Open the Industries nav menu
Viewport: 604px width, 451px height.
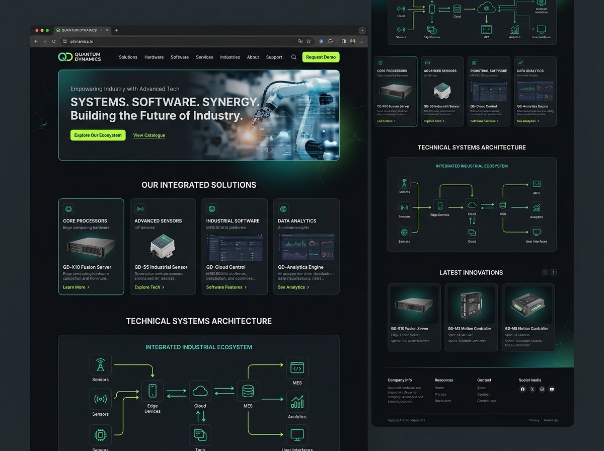coord(230,57)
